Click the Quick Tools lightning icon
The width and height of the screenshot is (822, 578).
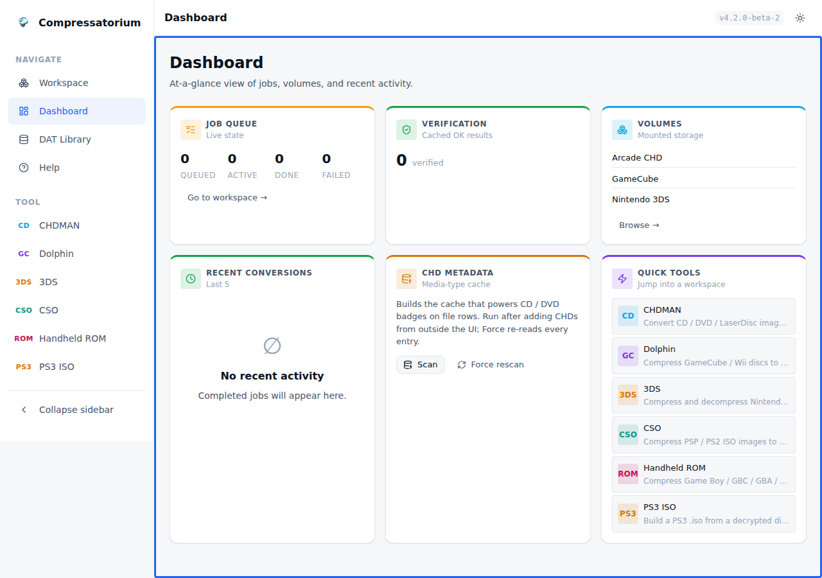point(622,279)
